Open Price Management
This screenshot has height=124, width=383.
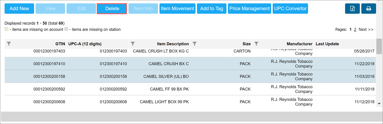[x=250, y=9]
